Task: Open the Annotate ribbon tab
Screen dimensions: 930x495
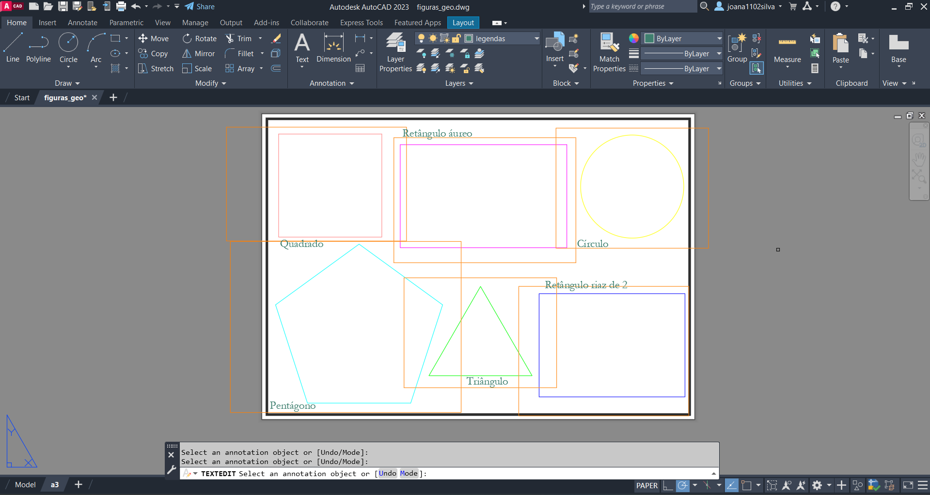Action: (x=82, y=23)
